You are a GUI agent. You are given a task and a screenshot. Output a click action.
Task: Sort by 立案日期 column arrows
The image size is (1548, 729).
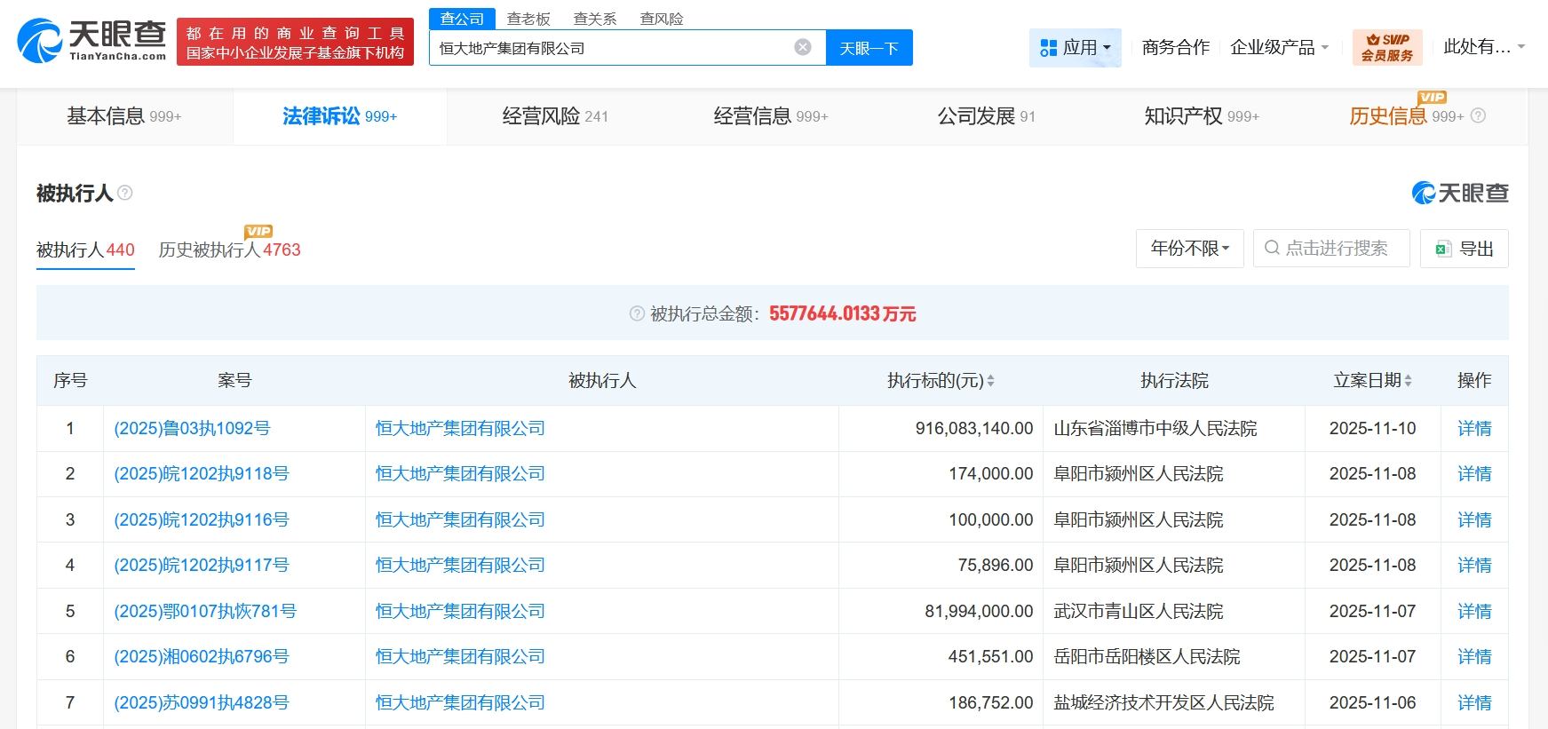pyautogui.click(x=1408, y=381)
